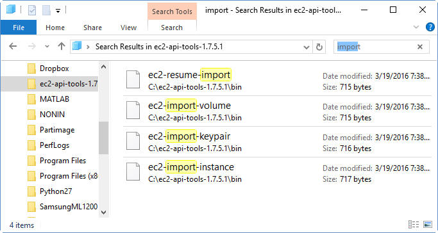This screenshot has width=438, height=233.
Task: Click the file icon of ec2-resume-import
Action: tap(133, 79)
